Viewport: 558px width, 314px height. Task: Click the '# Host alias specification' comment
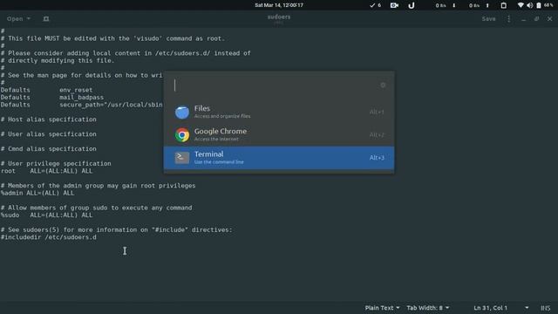[x=49, y=119]
